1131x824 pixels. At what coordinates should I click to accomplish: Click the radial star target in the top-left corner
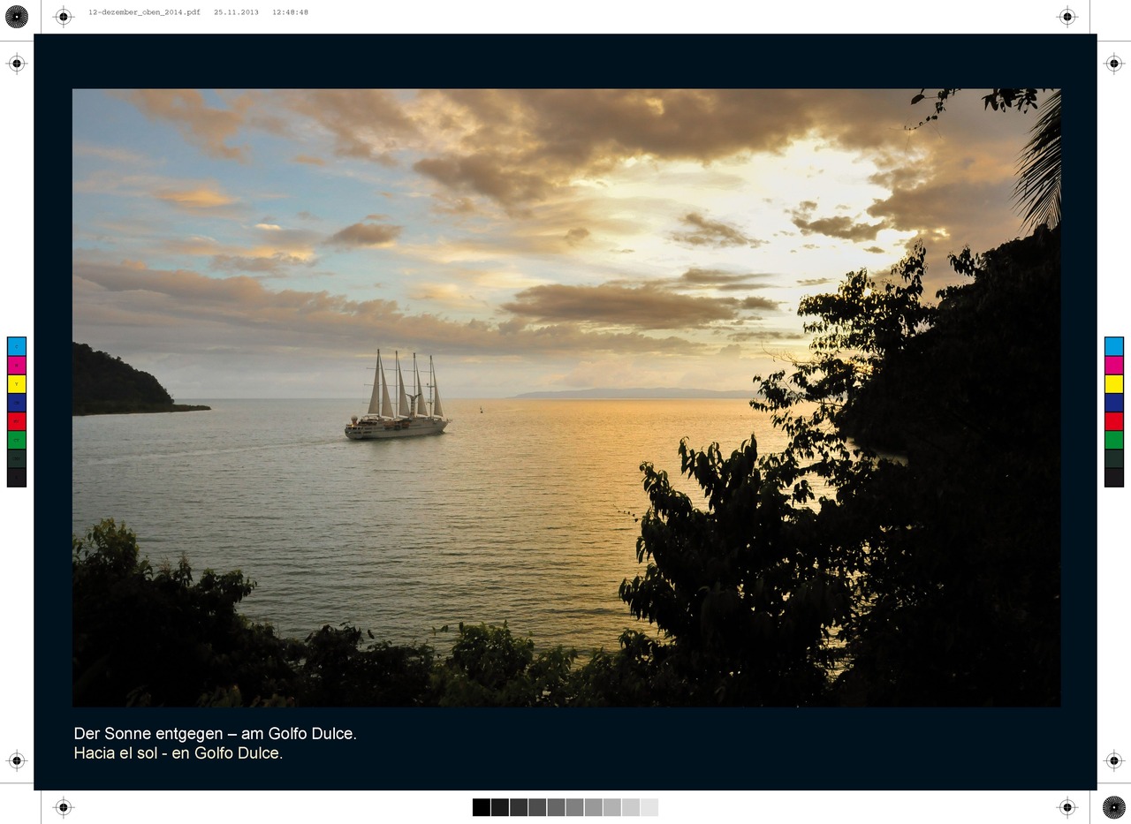click(x=17, y=16)
